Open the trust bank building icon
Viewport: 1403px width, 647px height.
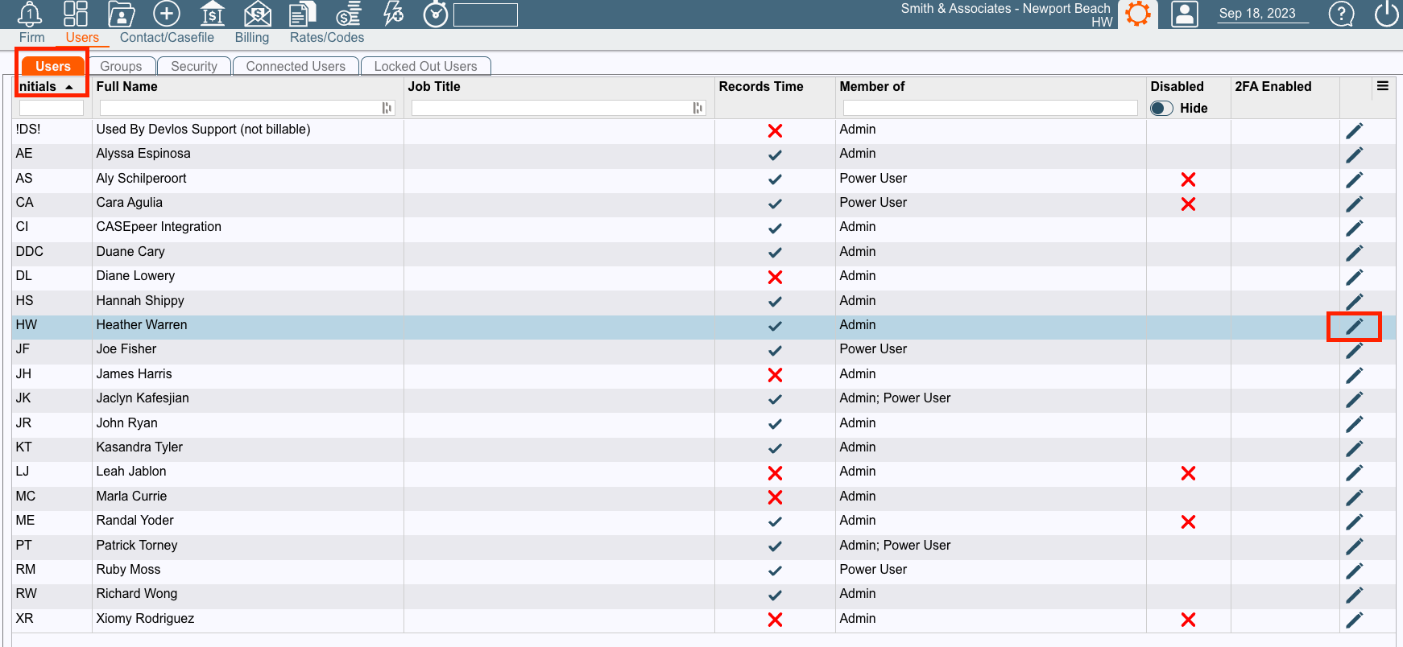(x=213, y=14)
